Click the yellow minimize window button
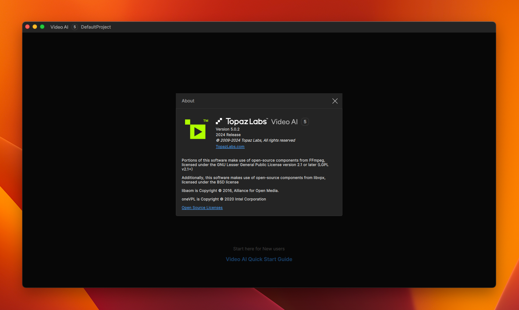The image size is (519, 310). [35, 27]
